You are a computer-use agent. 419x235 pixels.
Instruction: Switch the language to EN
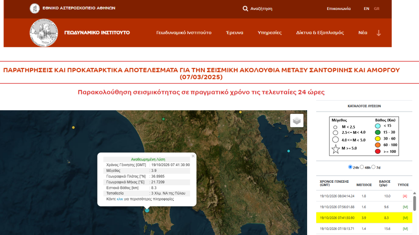click(366, 9)
